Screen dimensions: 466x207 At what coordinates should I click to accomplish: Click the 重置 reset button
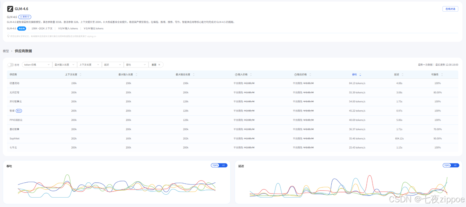(156, 65)
